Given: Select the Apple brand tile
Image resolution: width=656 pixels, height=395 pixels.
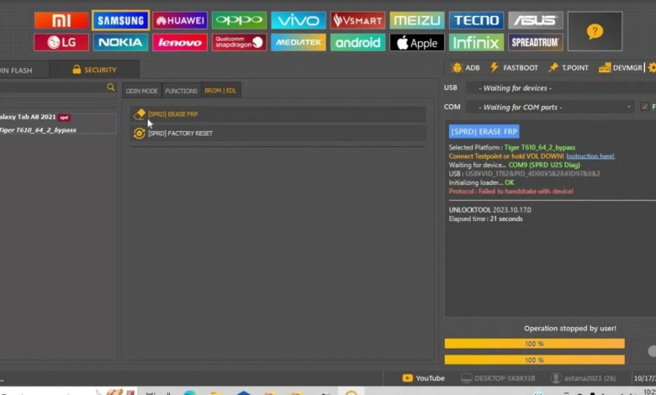Looking at the screenshot, I should pyautogui.click(x=417, y=42).
